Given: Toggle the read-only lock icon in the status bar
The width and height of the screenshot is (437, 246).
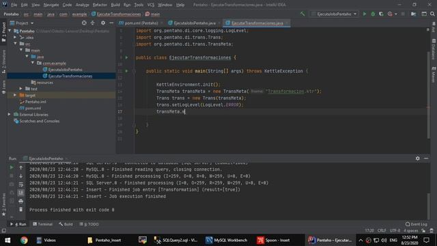Looking at the screenshot, I should click(423, 231).
